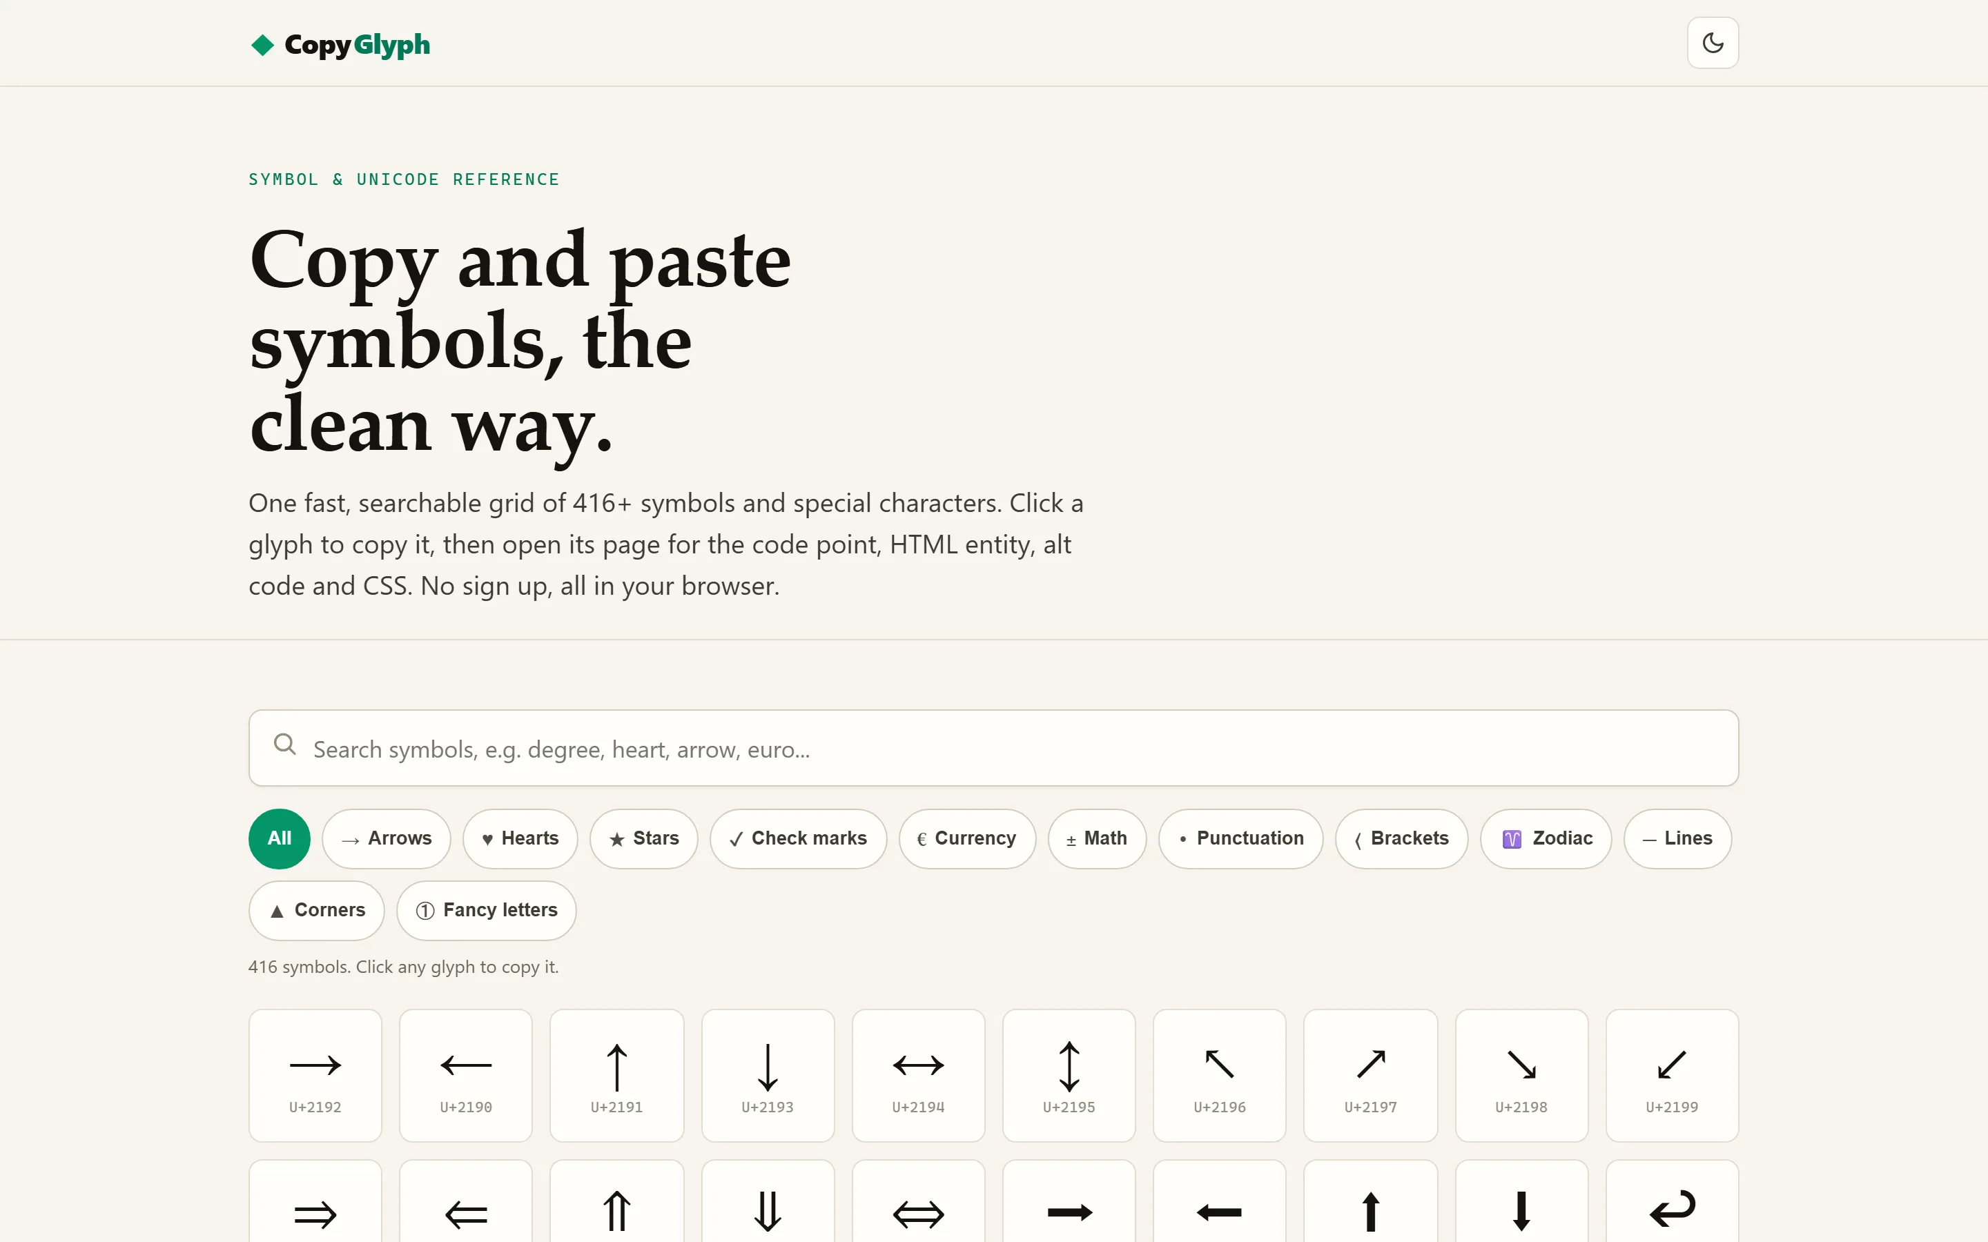Select the All category filter
The height and width of the screenshot is (1242, 1988).
click(280, 838)
